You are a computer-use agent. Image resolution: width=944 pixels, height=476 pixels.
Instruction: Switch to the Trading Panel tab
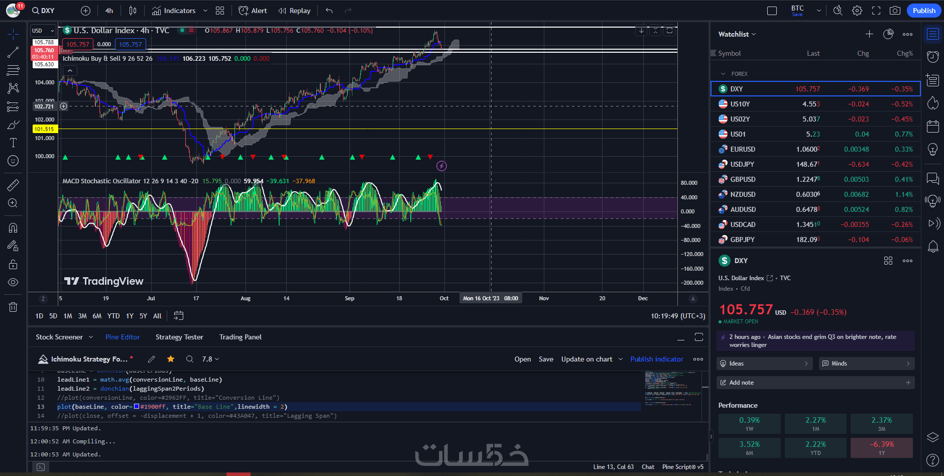[x=240, y=337]
